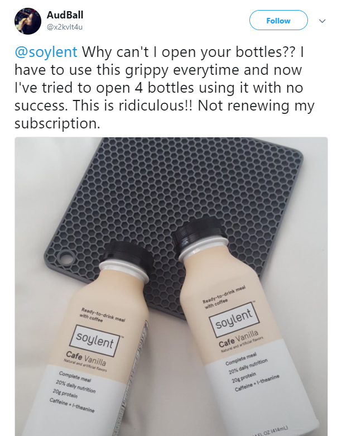The width and height of the screenshot is (342, 436).
Task: Click "Caffeine + l-theanine" on right bottle
Action: pos(257,383)
